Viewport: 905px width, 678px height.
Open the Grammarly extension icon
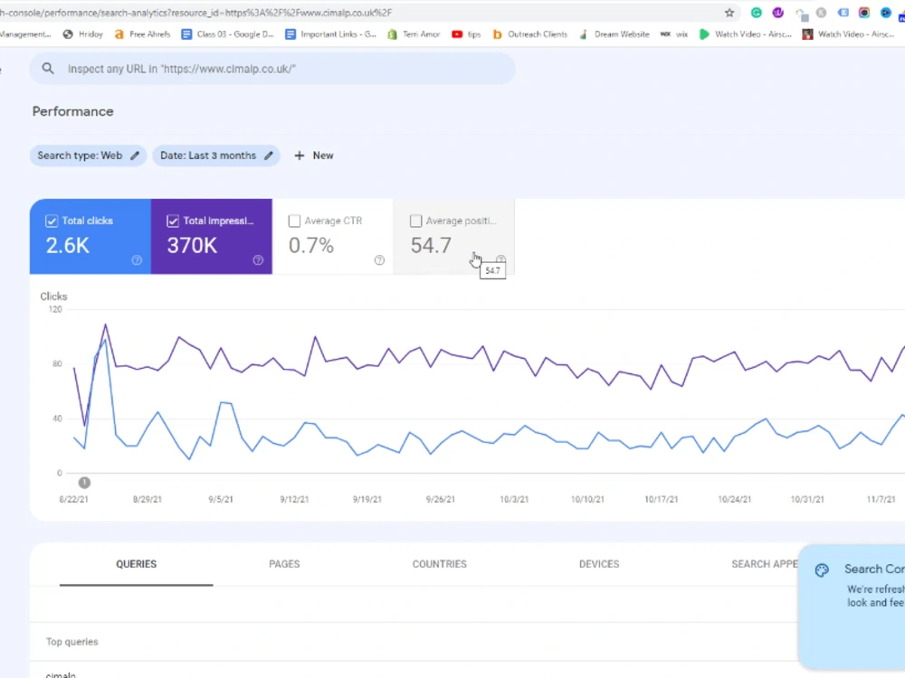(756, 13)
